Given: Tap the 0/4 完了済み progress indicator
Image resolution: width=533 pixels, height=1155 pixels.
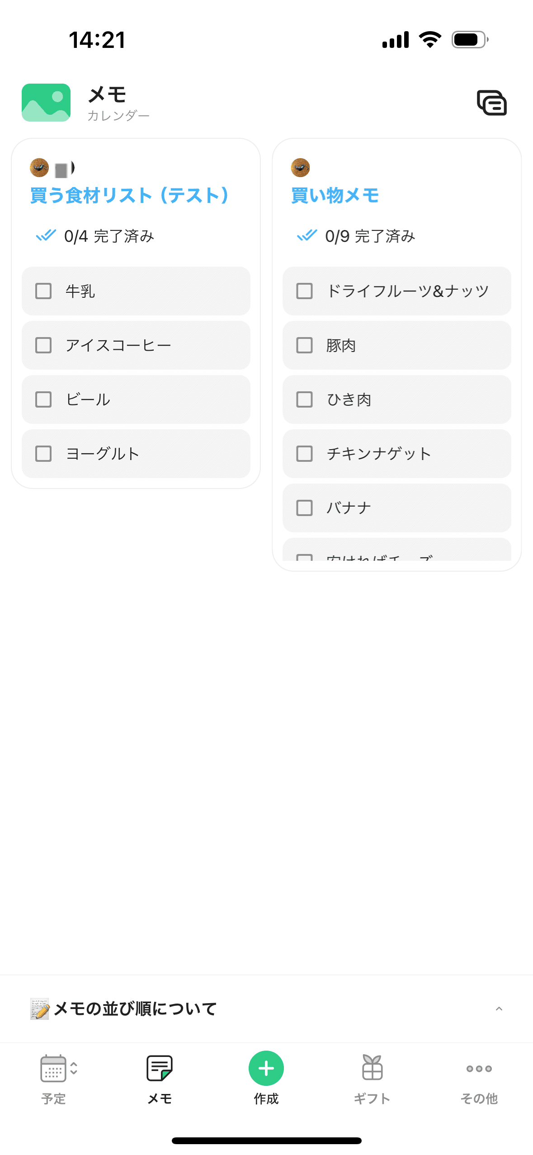Looking at the screenshot, I should (95, 236).
